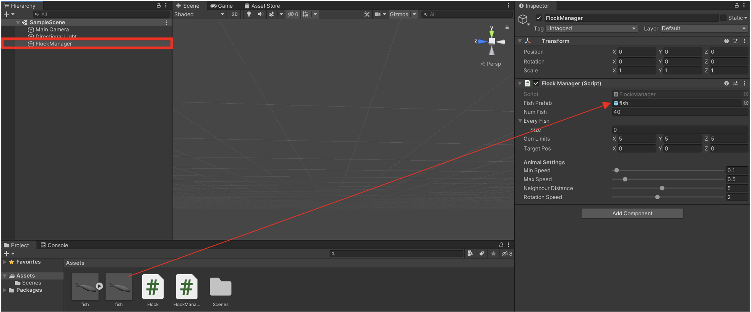Collapse SampleScene in Hierarchy
This screenshot has height=312, width=751.
[18, 23]
